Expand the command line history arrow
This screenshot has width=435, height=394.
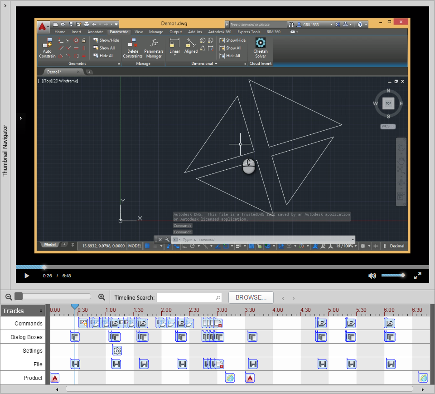[x=353, y=240]
